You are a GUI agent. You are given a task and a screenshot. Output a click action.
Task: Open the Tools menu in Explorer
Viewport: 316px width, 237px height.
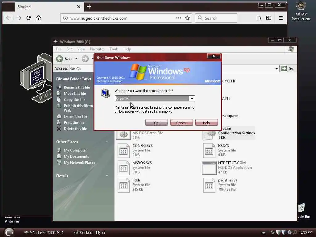pyautogui.click(x=114, y=49)
